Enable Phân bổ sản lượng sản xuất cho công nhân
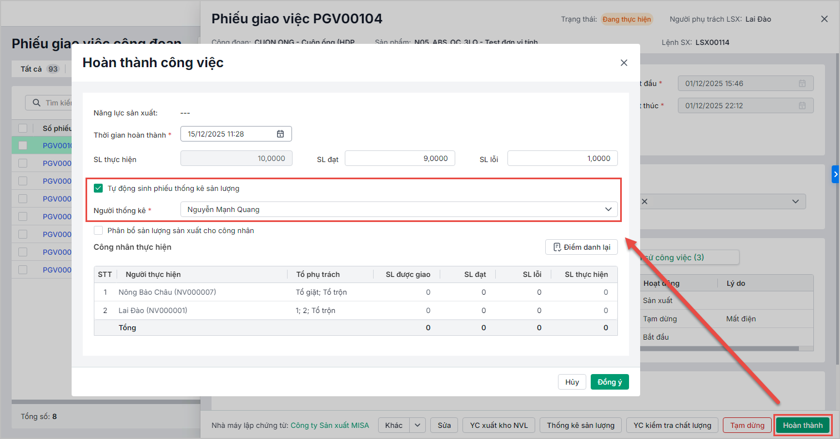 click(x=98, y=230)
